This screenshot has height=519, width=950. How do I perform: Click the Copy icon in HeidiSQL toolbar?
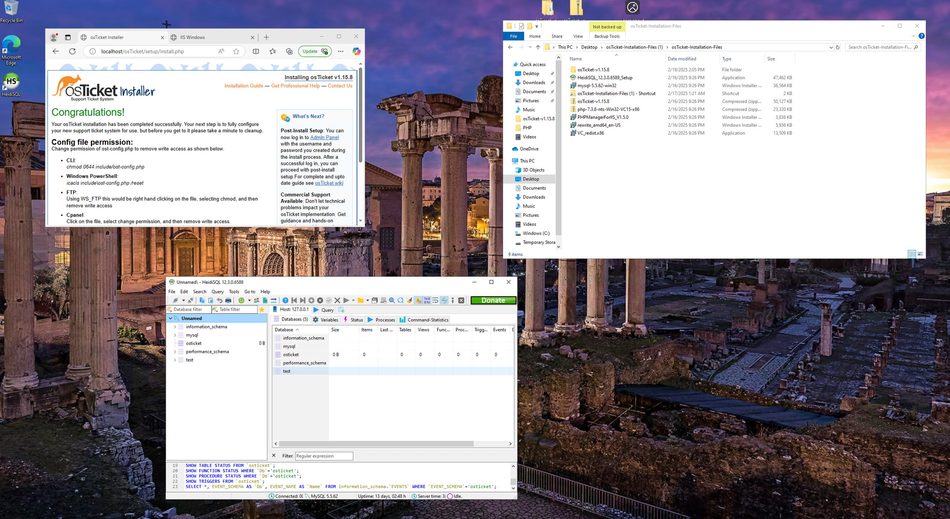(202, 300)
